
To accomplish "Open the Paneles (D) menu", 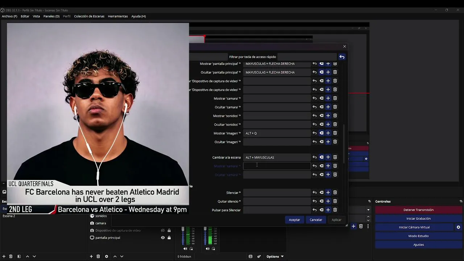I will [x=51, y=16].
